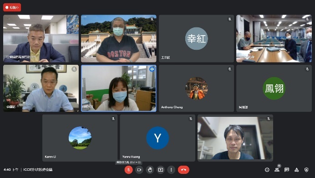
Task: Click muted mic icon on Boston shirt tile
Action: [x=152, y=19]
